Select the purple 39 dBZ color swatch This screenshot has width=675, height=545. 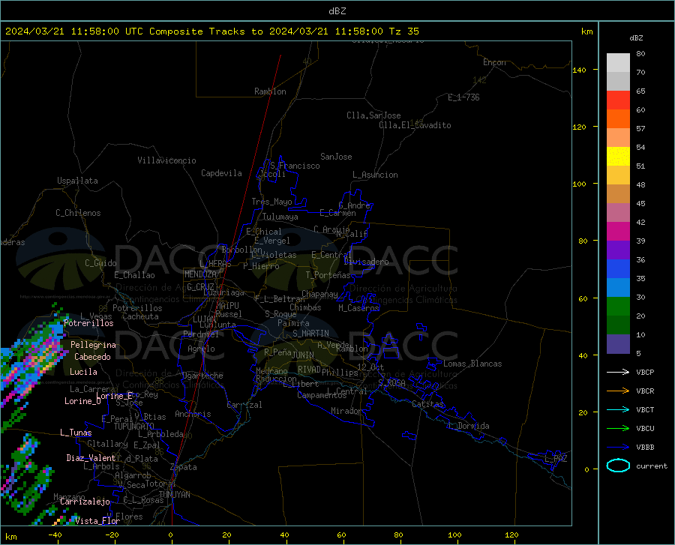pos(618,250)
